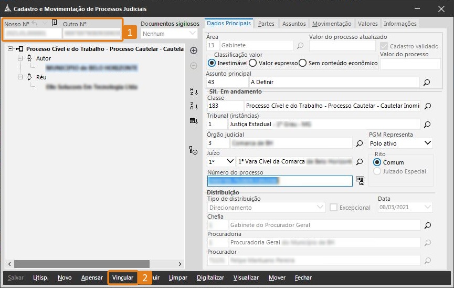Viewport: 454px width, 288px height.
Task: Click the barcode icon beside Número do processo
Action: (x=360, y=181)
